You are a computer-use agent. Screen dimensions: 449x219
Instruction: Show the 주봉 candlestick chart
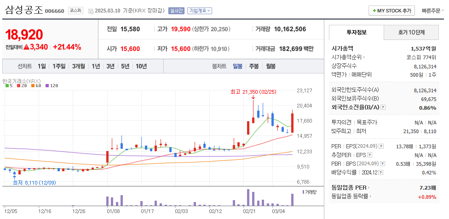click(x=253, y=66)
